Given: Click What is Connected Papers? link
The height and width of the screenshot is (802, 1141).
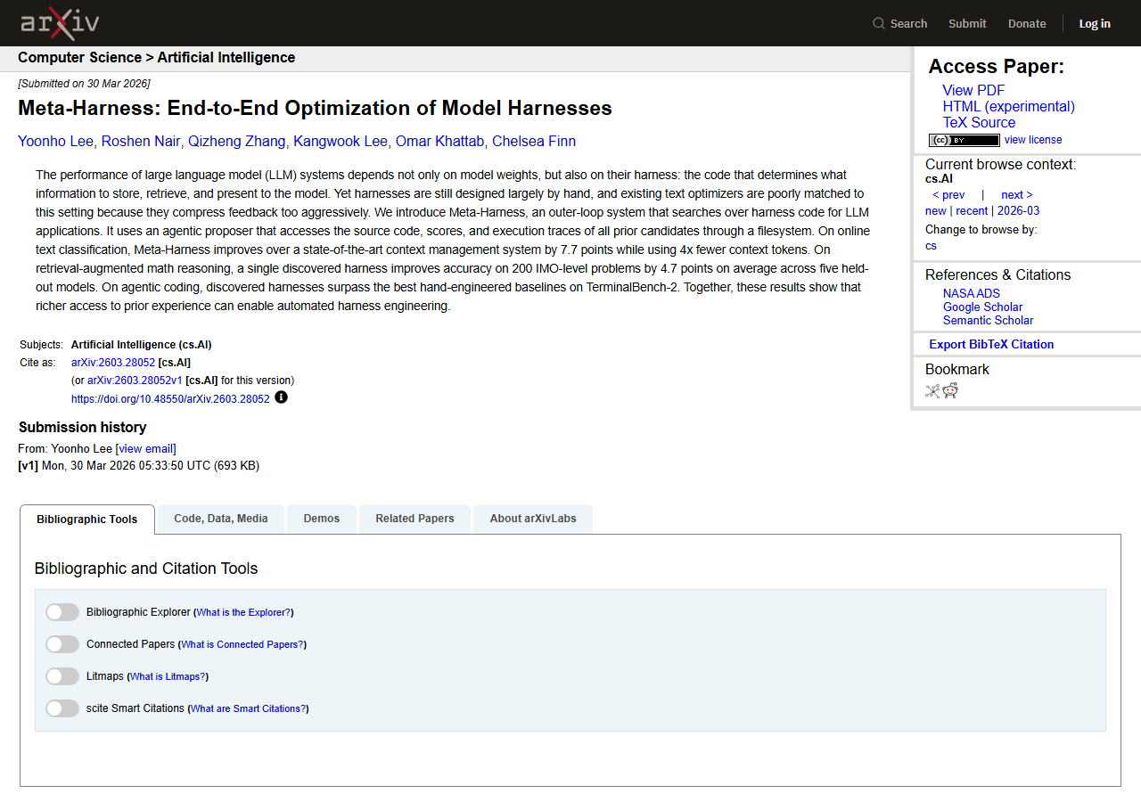Looking at the screenshot, I should [x=242, y=645].
